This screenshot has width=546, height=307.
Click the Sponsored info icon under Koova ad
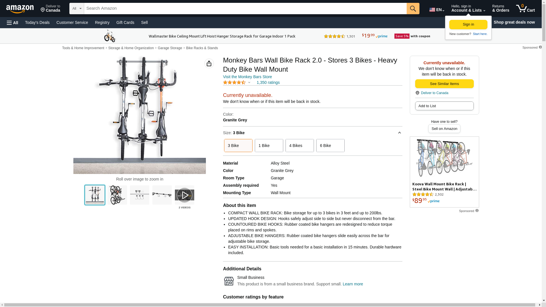coord(477,211)
